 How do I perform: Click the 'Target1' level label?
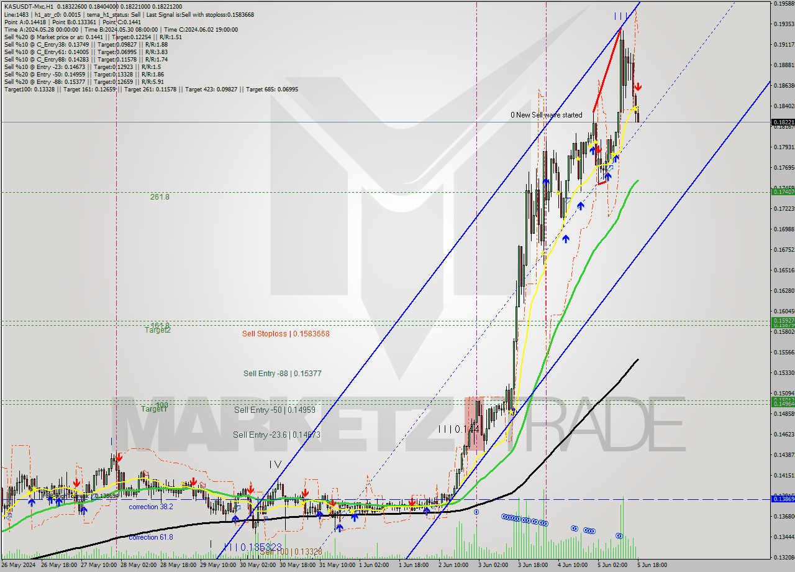(x=153, y=409)
